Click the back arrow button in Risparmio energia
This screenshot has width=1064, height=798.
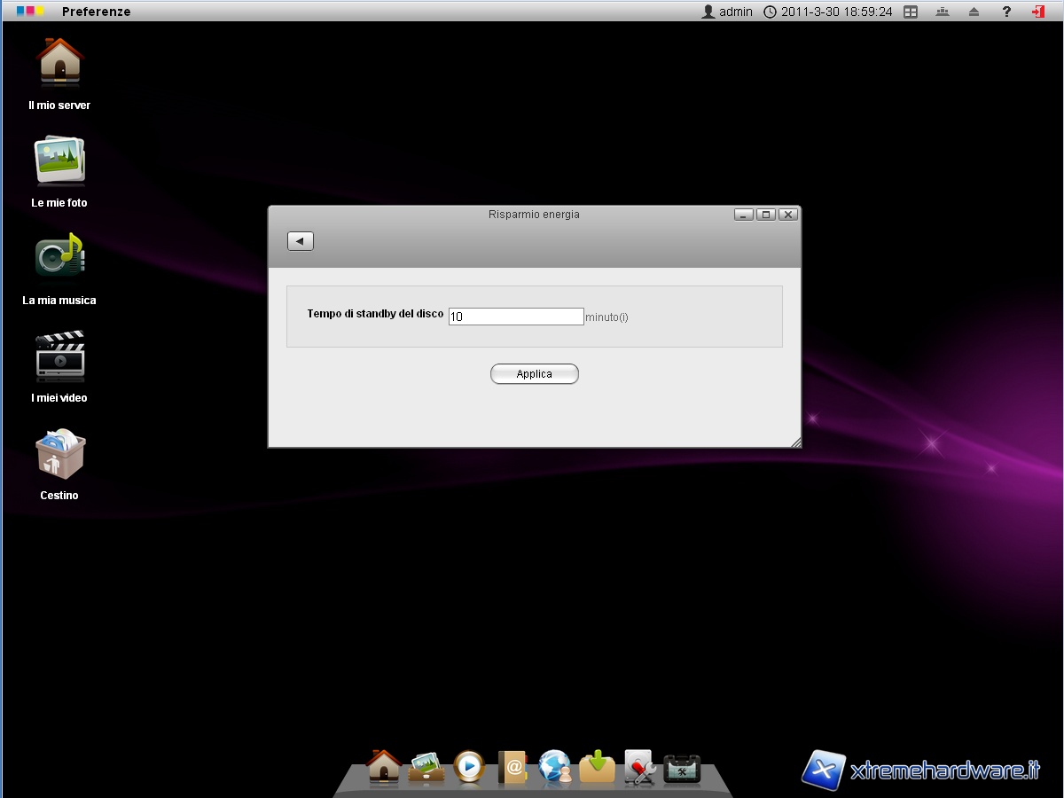(301, 241)
